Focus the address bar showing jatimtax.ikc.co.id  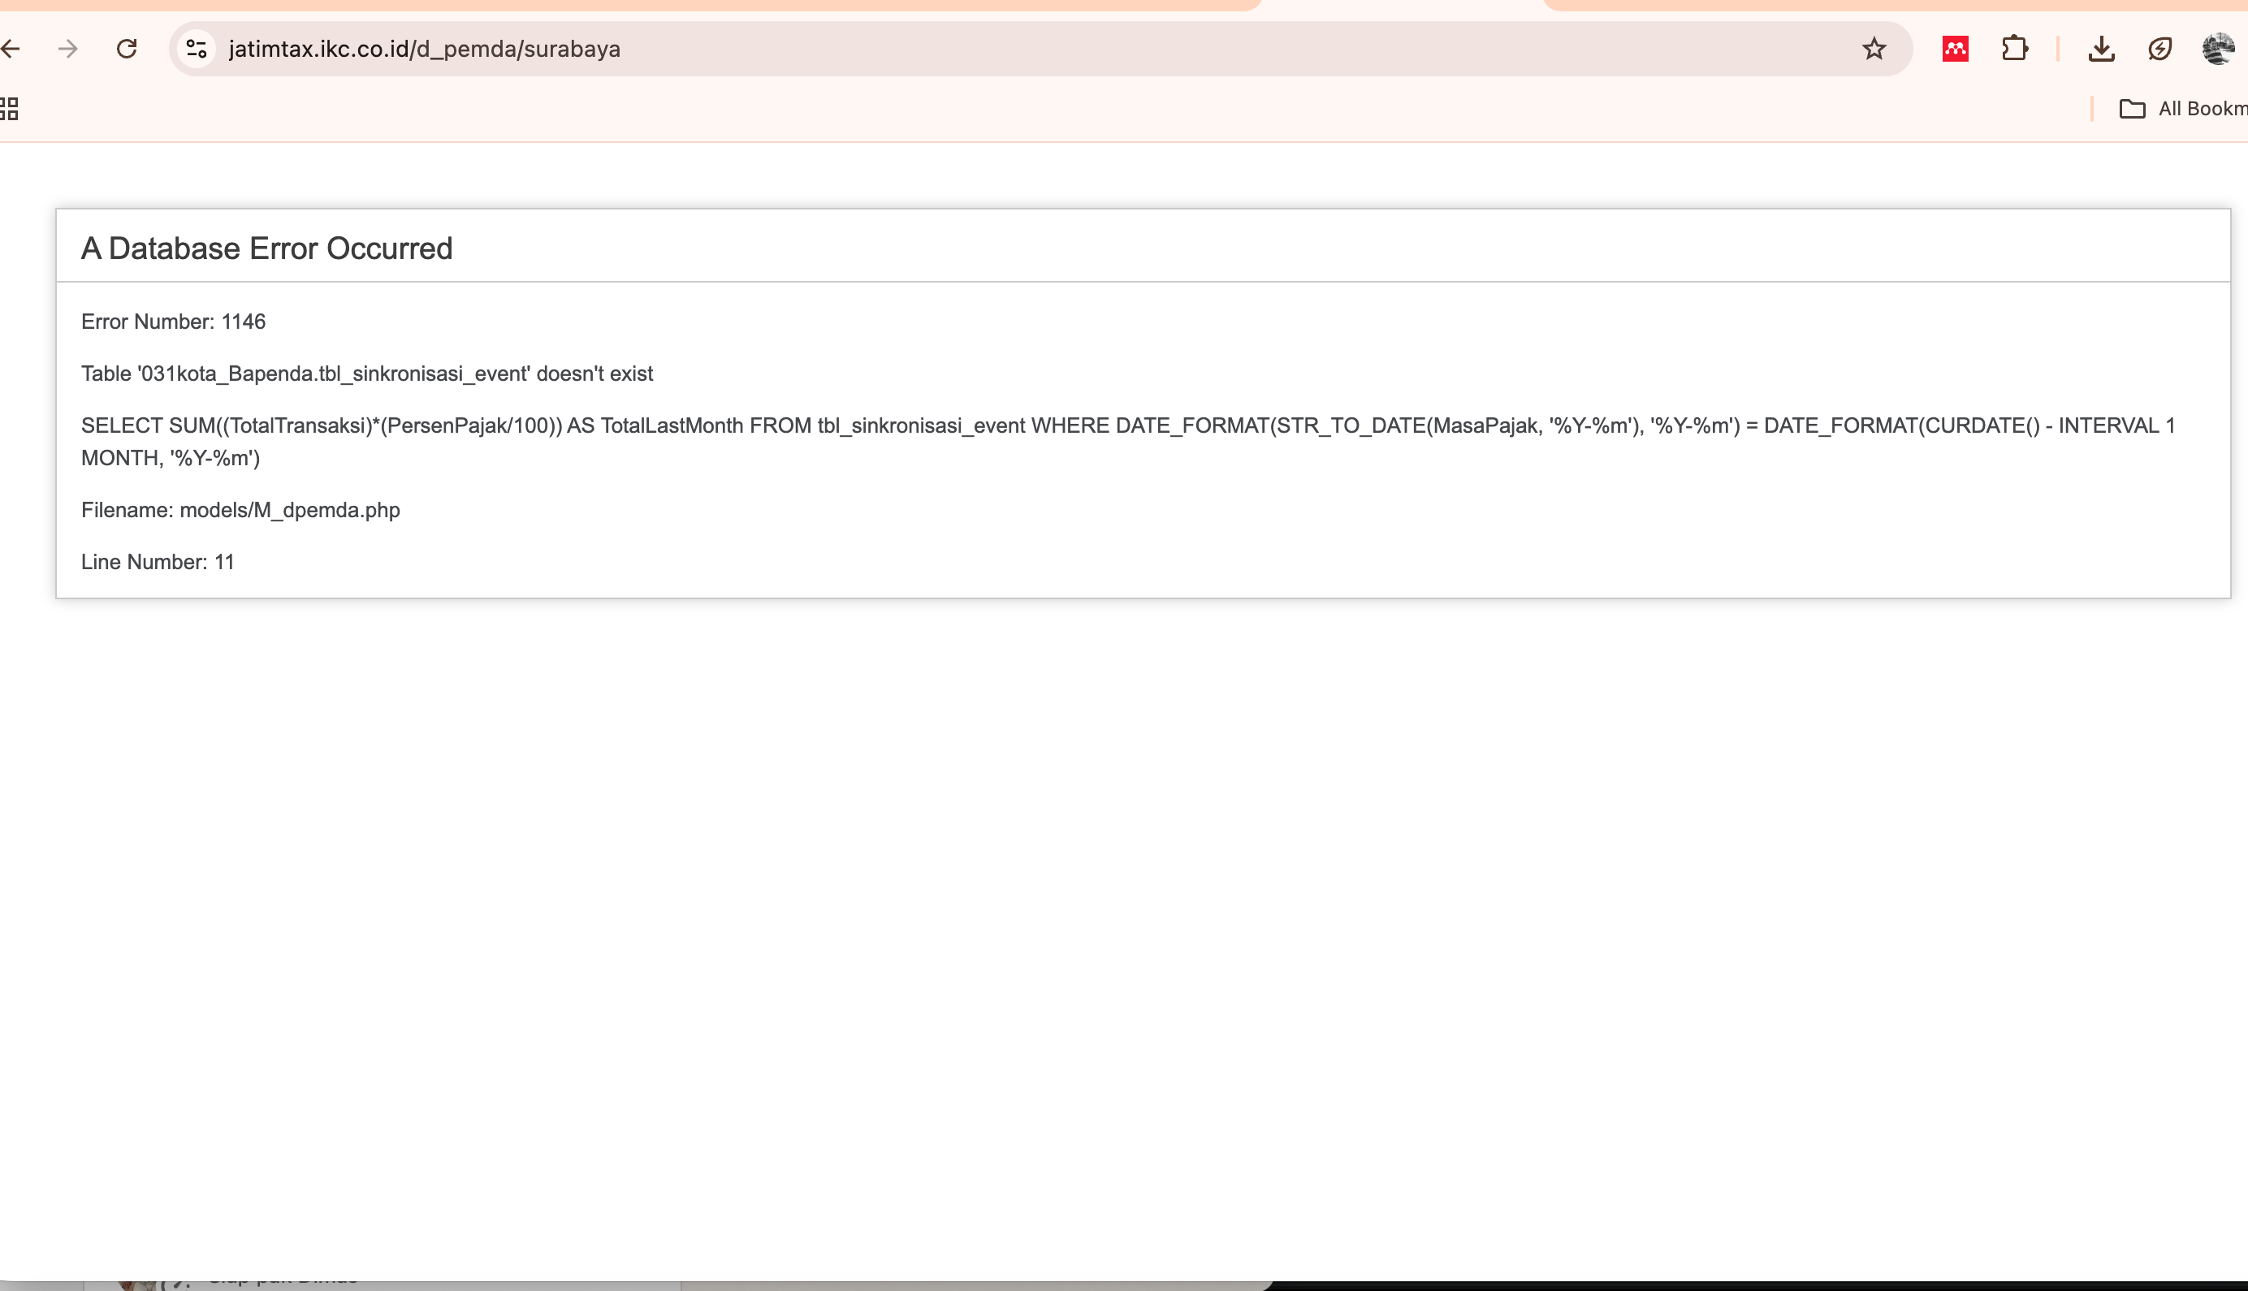[x=887, y=49]
